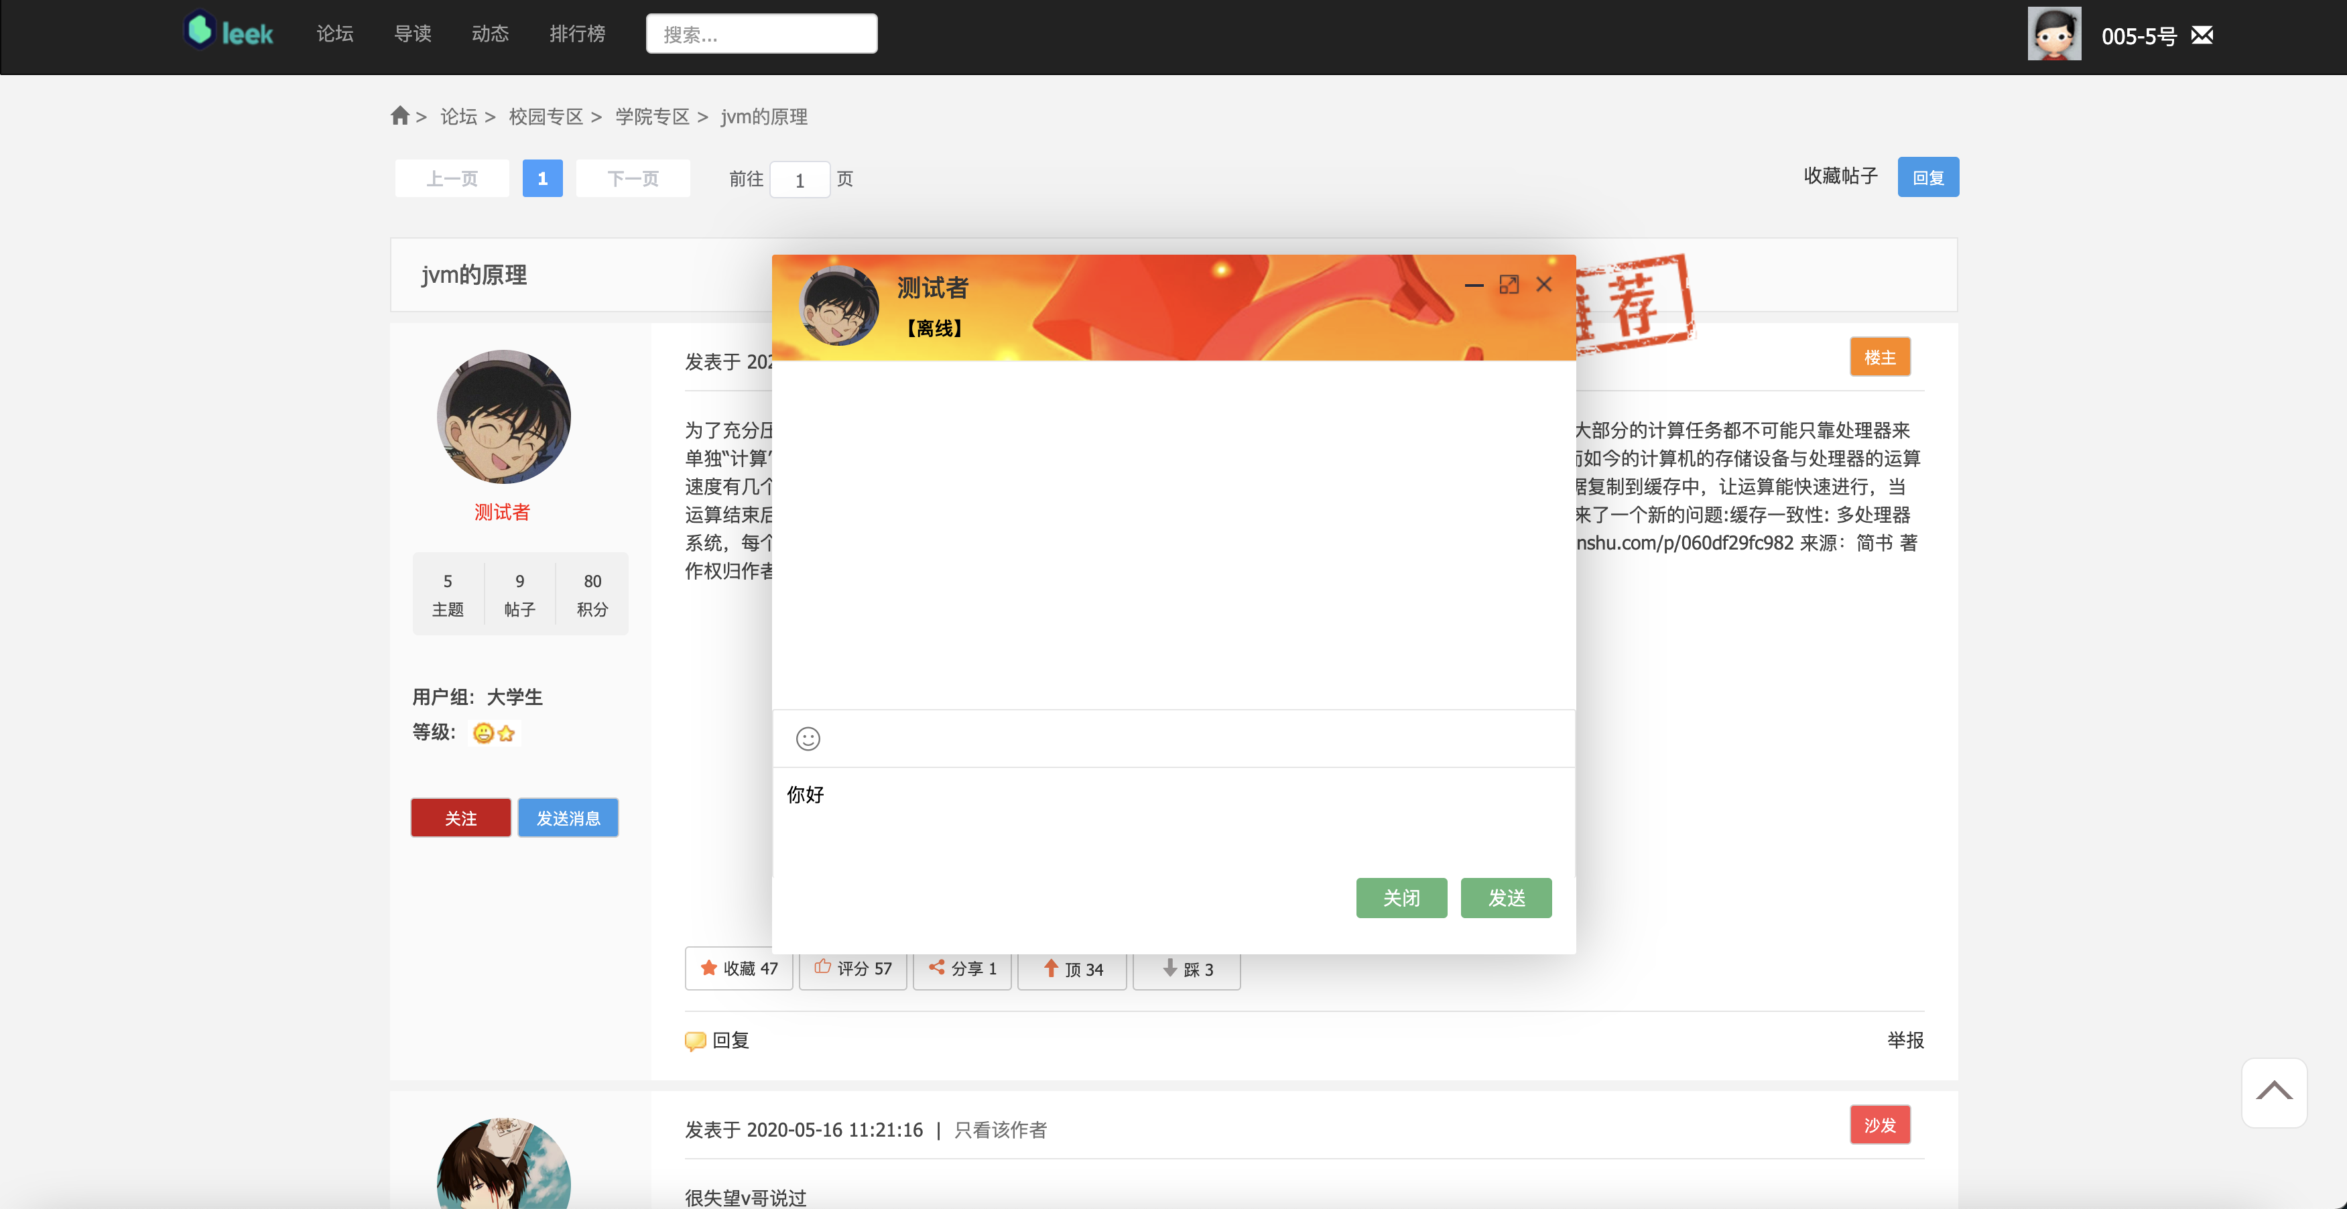Click the 上一页 pagination button
This screenshot has height=1209, width=2347.
pyautogui.click(x=452, y=178)
